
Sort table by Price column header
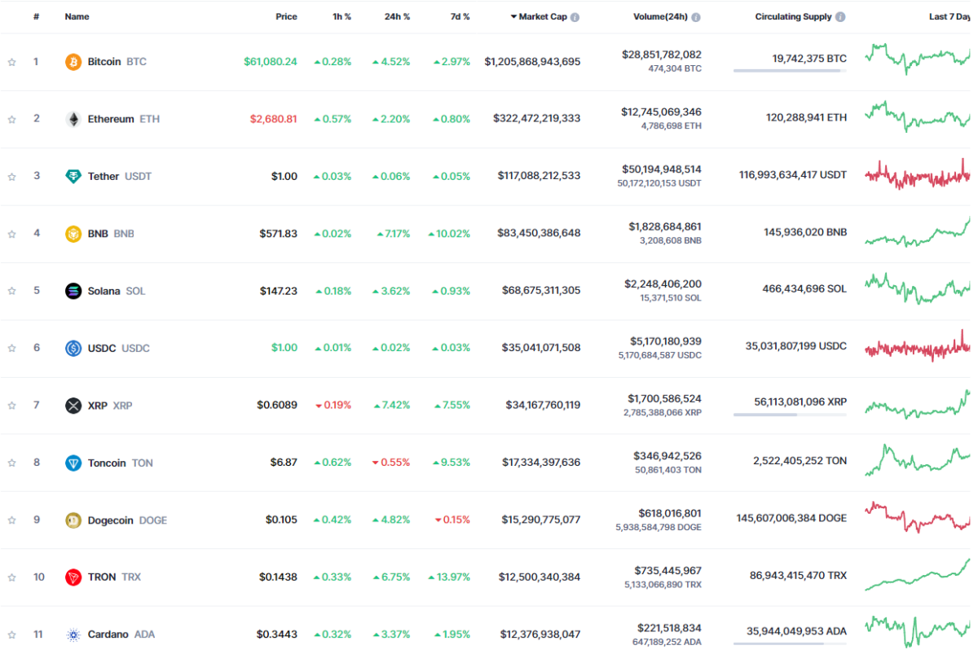coord(286,17)
